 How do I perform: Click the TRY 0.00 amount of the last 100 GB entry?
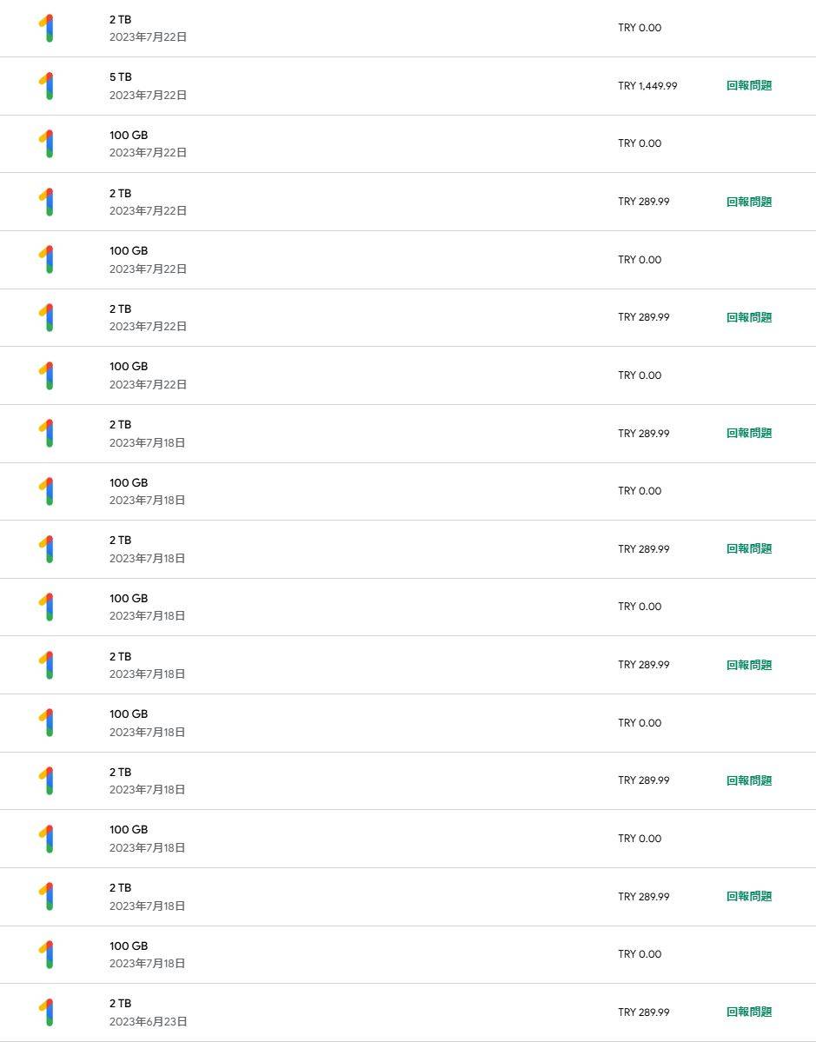point(640,954)
